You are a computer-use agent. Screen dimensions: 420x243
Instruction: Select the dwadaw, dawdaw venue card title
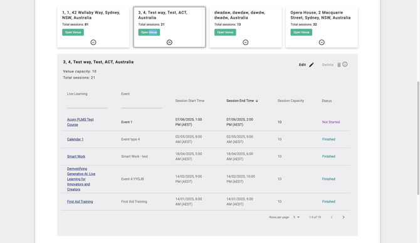pyautogui.click(x=239, y=15)
